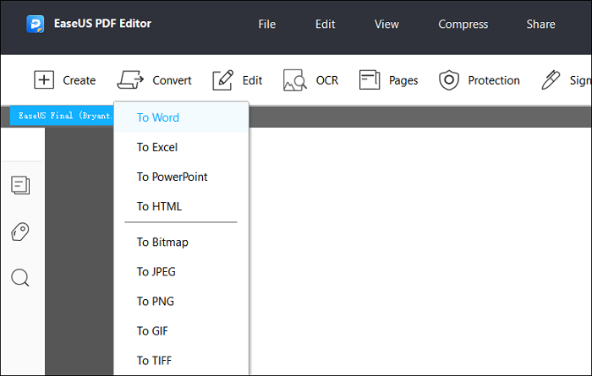Select To PowerPoint in the dropdown
This screenshot has height=376, width=592.
pyautogui.click(x=172, y=177)
